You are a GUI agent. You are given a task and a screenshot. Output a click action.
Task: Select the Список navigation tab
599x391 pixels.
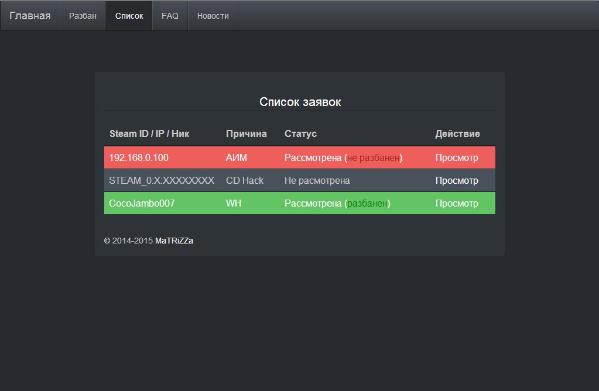[129, 16]
